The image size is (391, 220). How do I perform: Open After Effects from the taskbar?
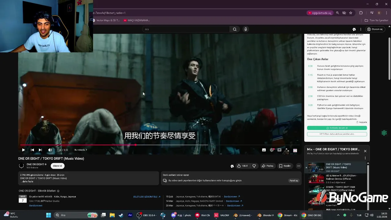(130, 215)
